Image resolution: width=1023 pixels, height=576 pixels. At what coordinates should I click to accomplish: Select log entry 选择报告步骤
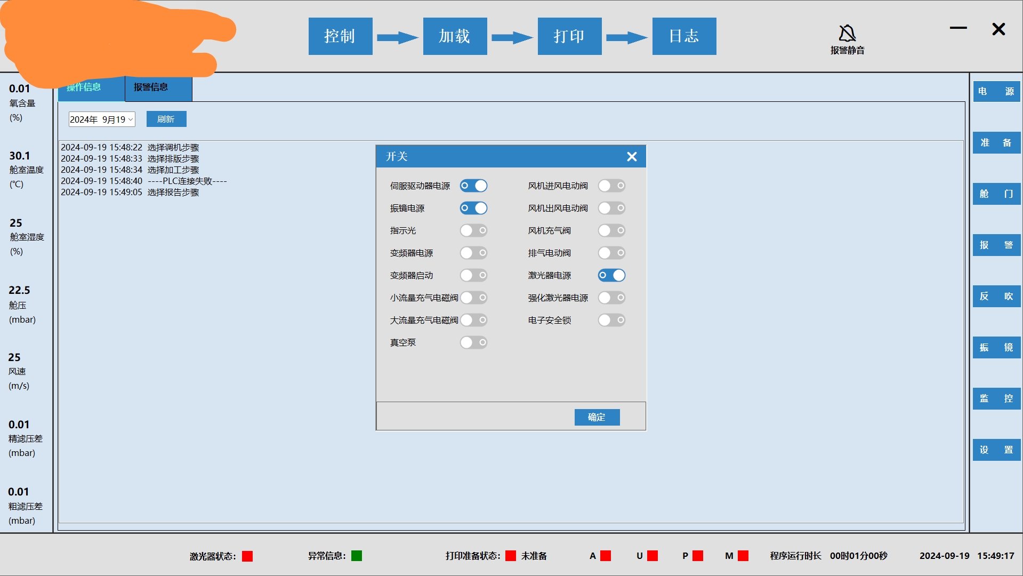pos(130,192)
